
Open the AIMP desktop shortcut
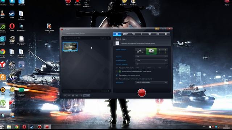(3, 91)
